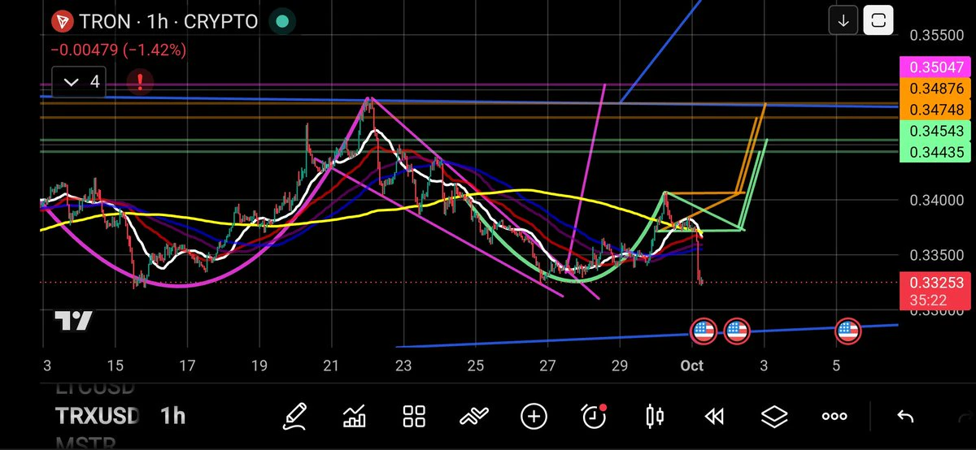
Task: Click the 0.34435 green price label
Action: tap(934, 151)
